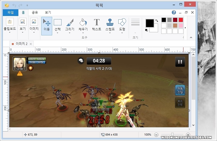217x141 pixels.
Task: Pick the brown palette swatch
Action: point(175,26)
